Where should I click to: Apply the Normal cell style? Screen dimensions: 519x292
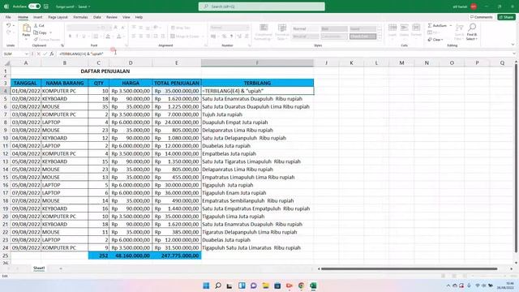click(305, 29)
